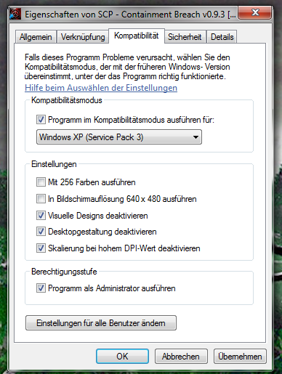Uncheck Desktopgestaltung deaktivieren
Screen dimensions: 282x374
[41, 232]
